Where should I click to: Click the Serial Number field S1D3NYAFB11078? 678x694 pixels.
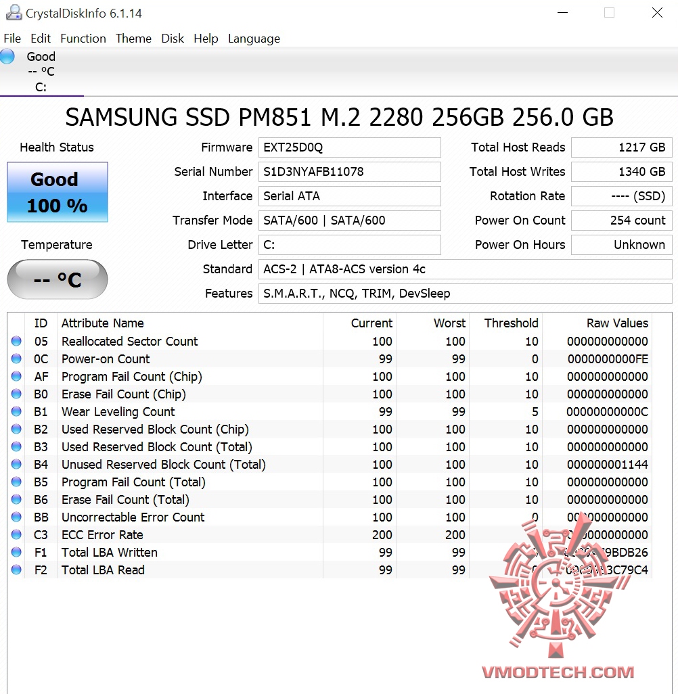click(349, 172)
